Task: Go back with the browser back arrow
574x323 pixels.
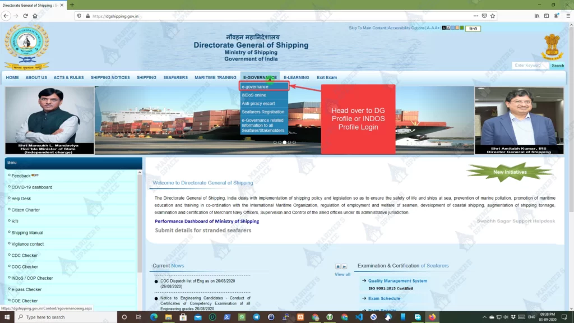Action: click(x=6, y=16)
